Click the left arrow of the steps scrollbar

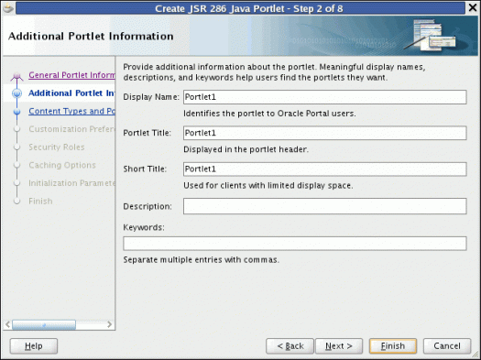click(7, 324)
